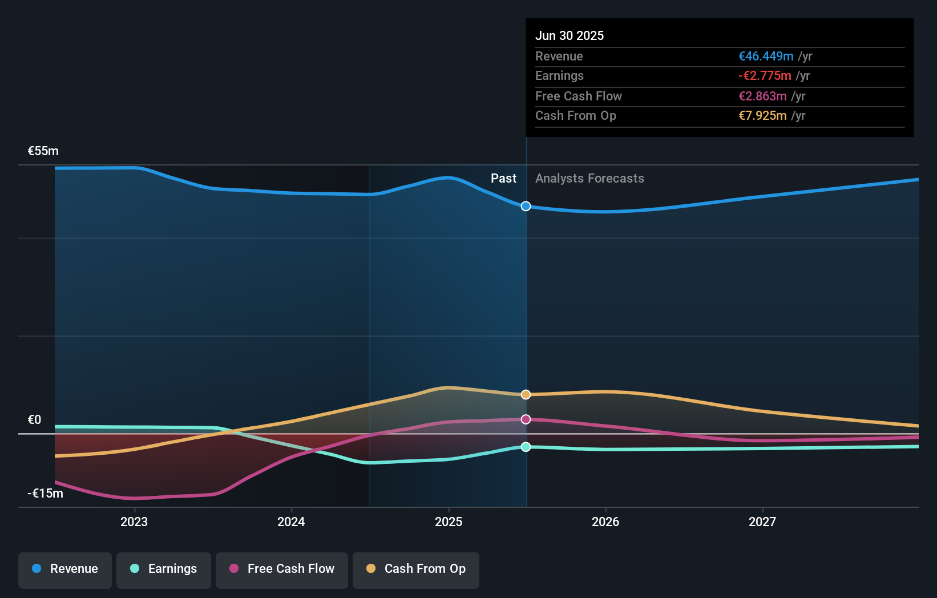Toggle the Revenue legend indicator dot
The width and height of the screenshot is (937, 598).
pyautogui.click(x=37, y=569)
